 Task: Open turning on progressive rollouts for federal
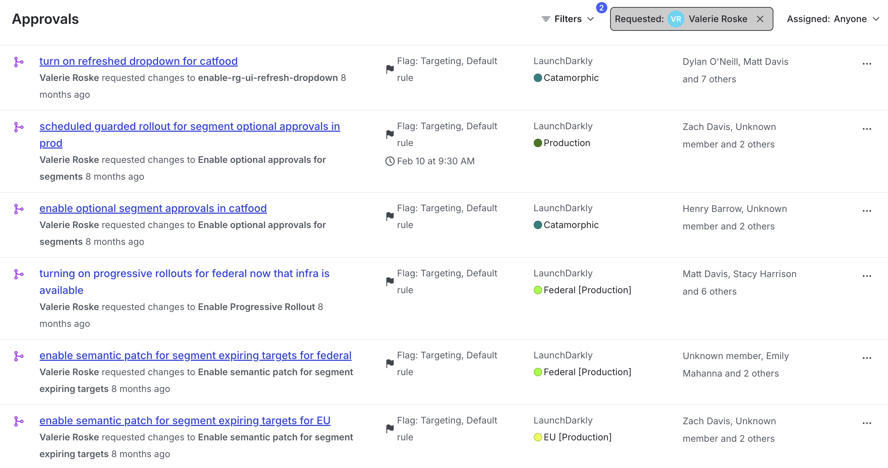184,274
